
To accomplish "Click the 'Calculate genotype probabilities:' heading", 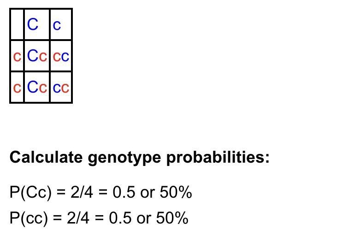I will pyautogui.click(x=140, y=158).
